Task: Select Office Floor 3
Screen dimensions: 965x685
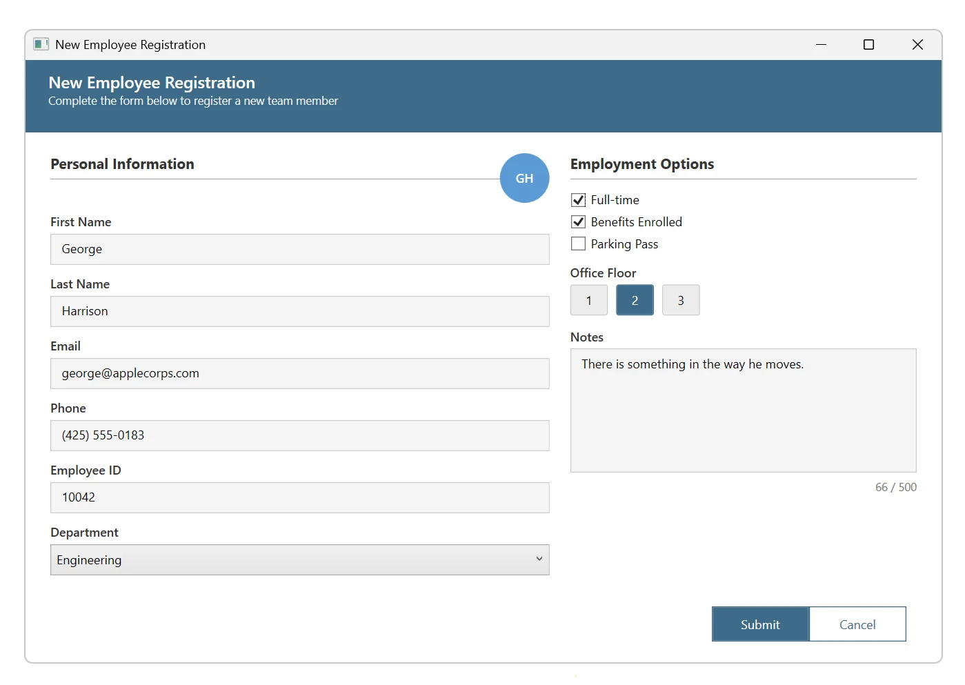Action: coord(681,300)
